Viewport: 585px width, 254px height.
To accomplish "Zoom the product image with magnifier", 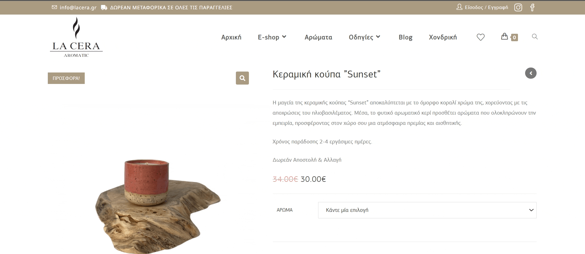I will pos(242,78).
